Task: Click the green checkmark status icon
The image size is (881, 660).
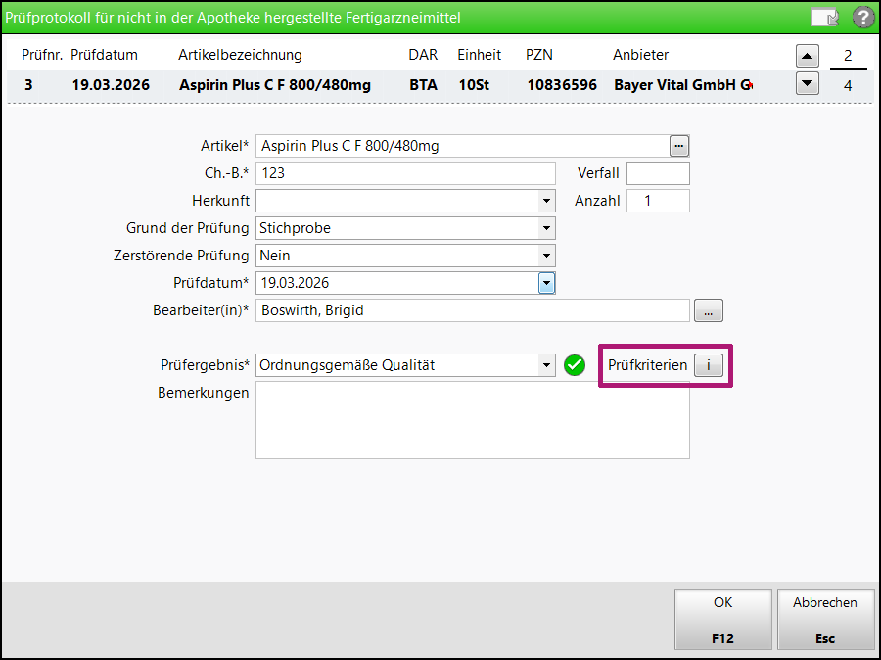Action: pos(575,365)
